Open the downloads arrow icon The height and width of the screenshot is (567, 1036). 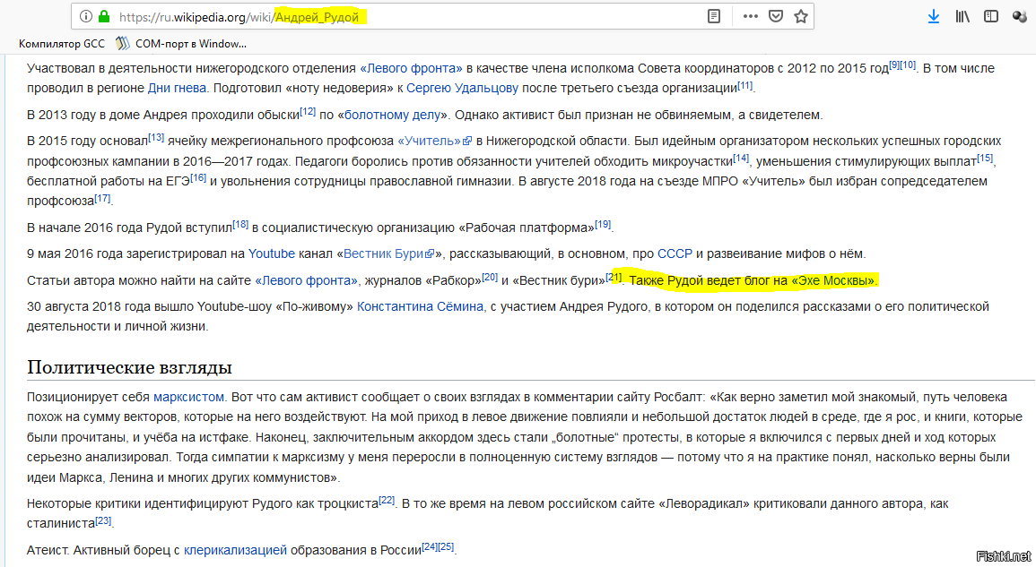tap(934, 16)
